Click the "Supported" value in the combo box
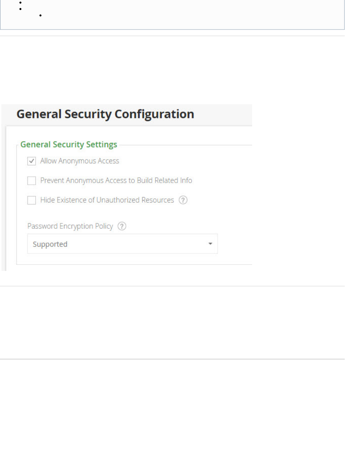Viewport: 345px width, 465px height. [x=50, y=244]
